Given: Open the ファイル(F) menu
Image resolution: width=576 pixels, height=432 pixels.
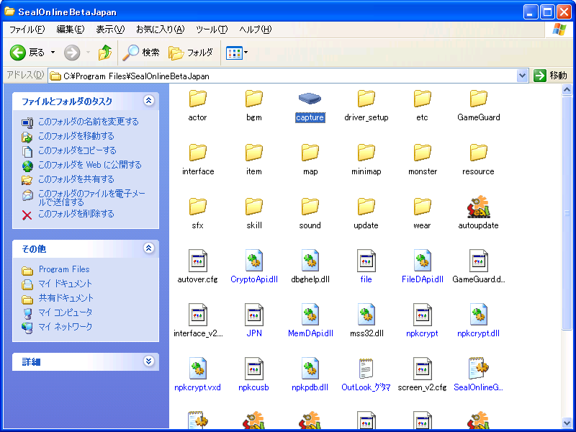Looking at the screenshot, I should (x=27, y=30).
